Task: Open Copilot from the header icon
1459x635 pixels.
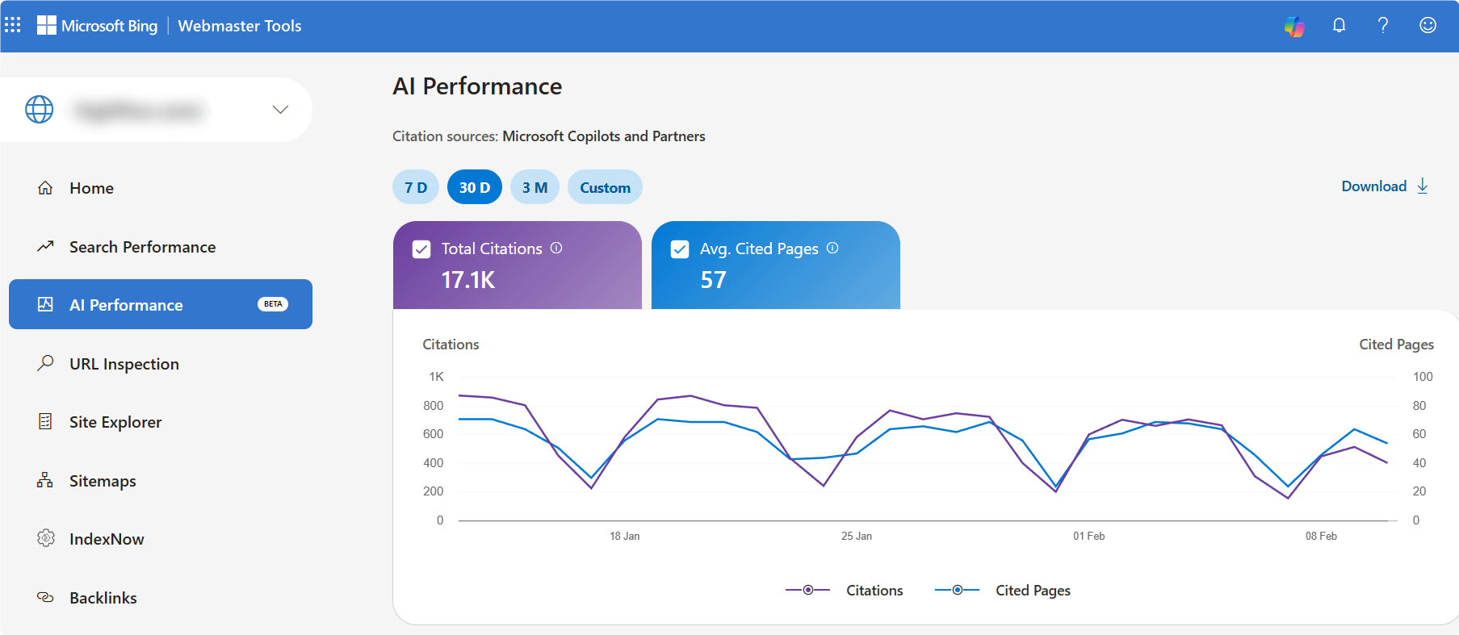Action: point(1294,26)
